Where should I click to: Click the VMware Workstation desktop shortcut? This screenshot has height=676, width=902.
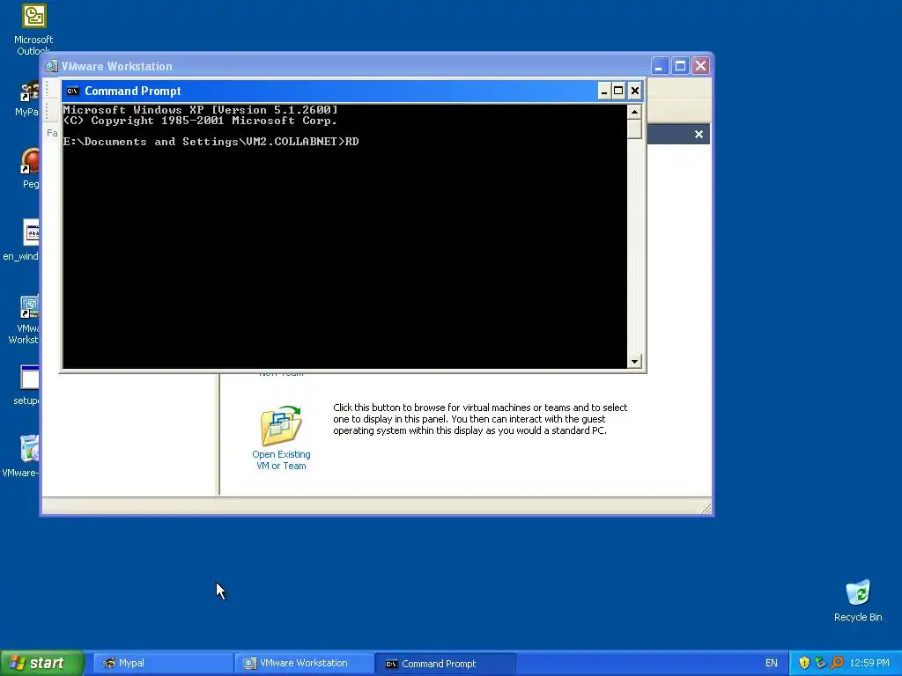(x=29, y=307)
